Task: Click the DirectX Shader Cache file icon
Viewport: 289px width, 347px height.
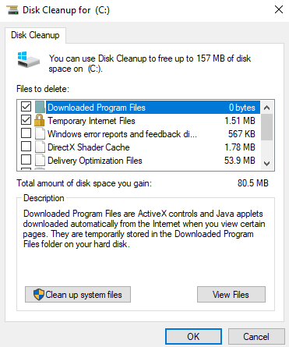Action: tap(40, 147)
